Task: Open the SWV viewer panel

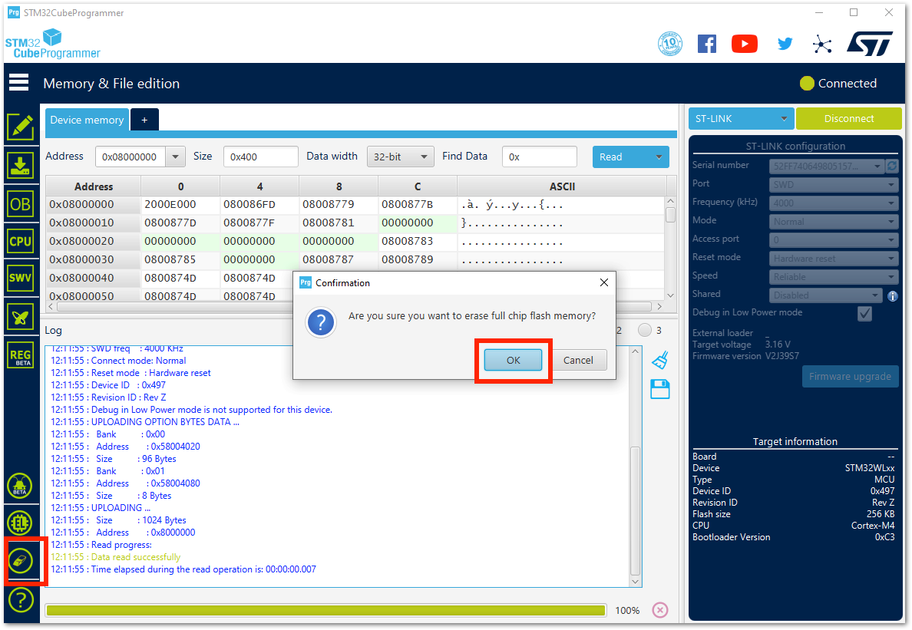Action: pos(21,278)
